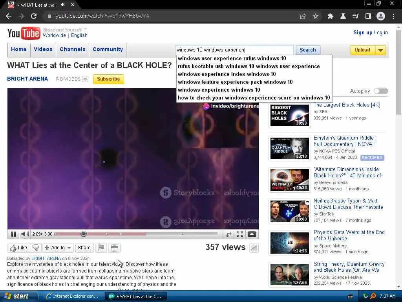Click the player expand-up button
This screenshot has height=302, width=402.
(x=252, y=234)
